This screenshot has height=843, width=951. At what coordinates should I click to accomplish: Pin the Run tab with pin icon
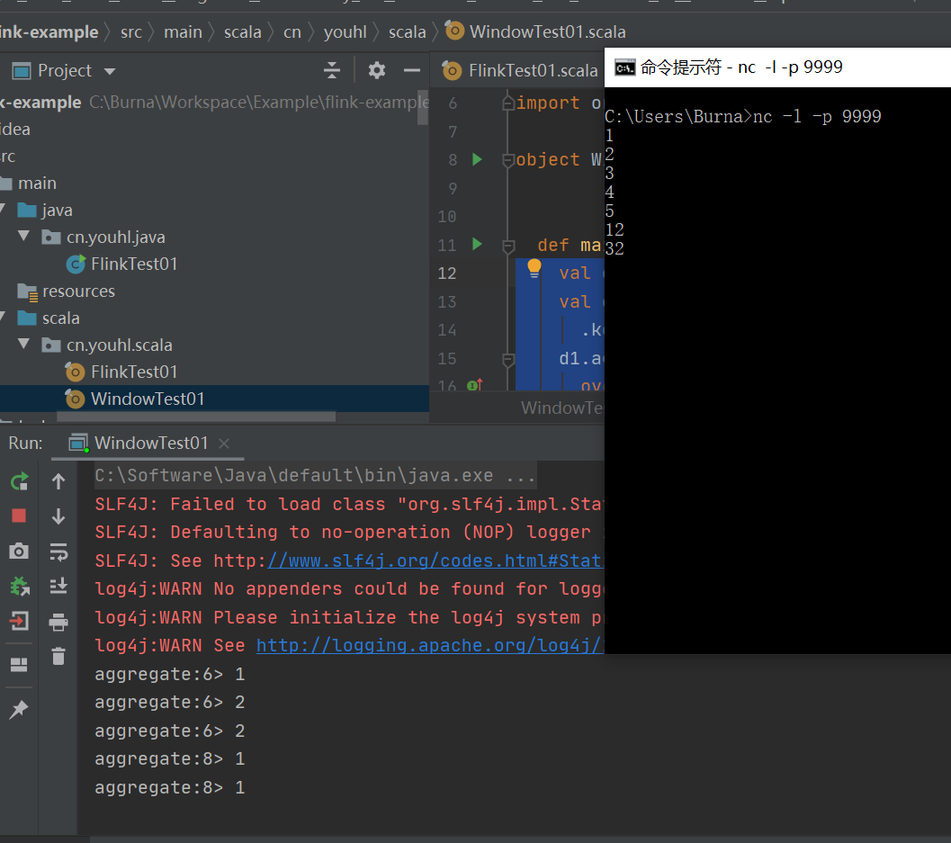pyautogui.click(x=19, y=709)
